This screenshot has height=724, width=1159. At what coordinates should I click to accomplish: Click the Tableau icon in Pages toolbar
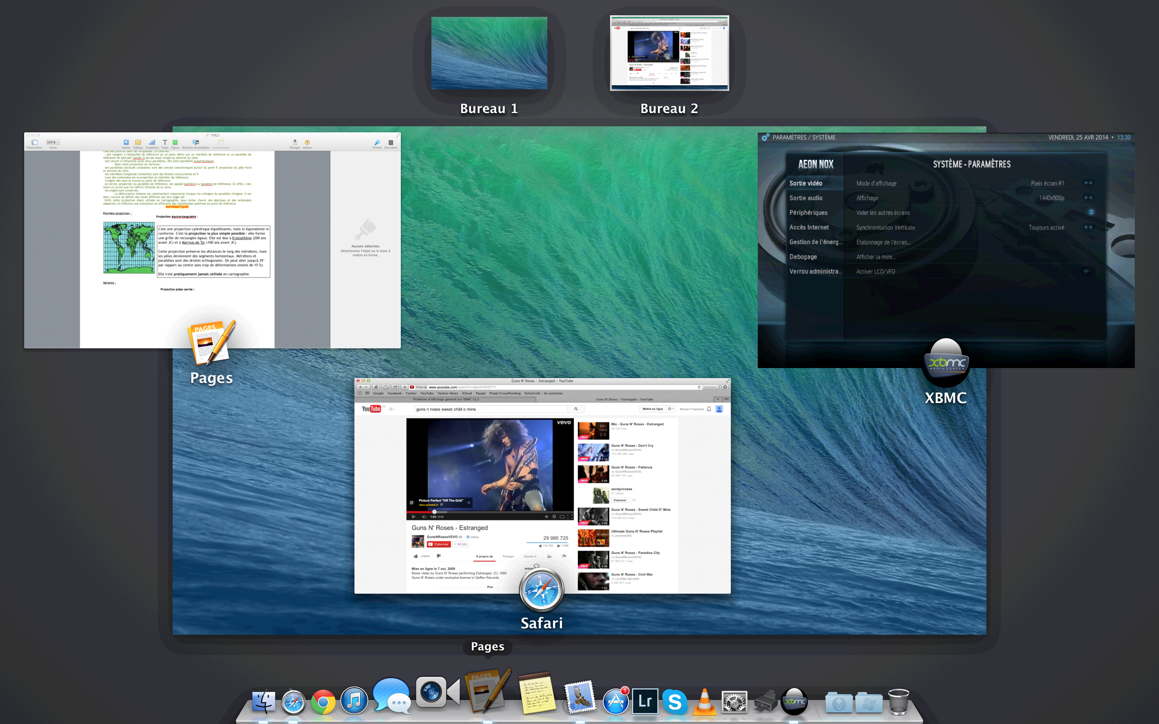coord(138,142)
